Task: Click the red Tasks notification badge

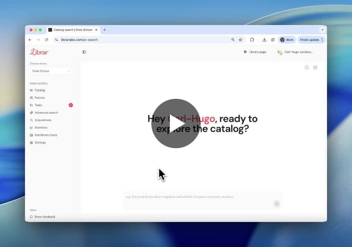Action: pos(71,105)
